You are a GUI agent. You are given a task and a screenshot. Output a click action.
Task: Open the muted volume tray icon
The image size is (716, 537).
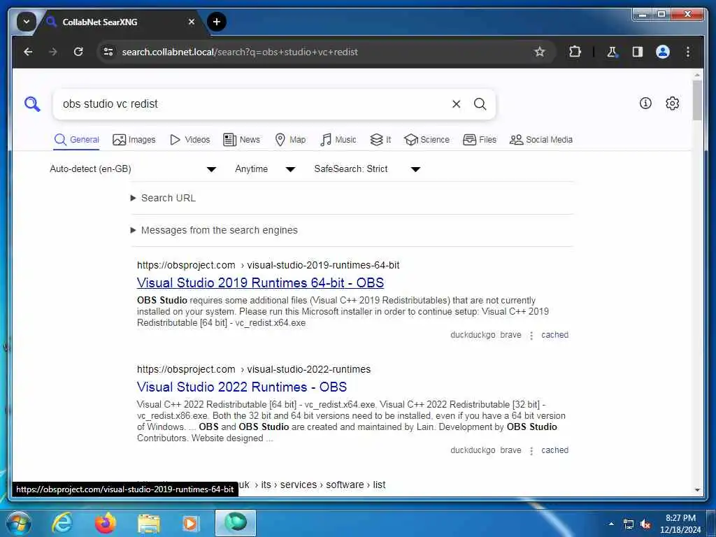point(645,524)
